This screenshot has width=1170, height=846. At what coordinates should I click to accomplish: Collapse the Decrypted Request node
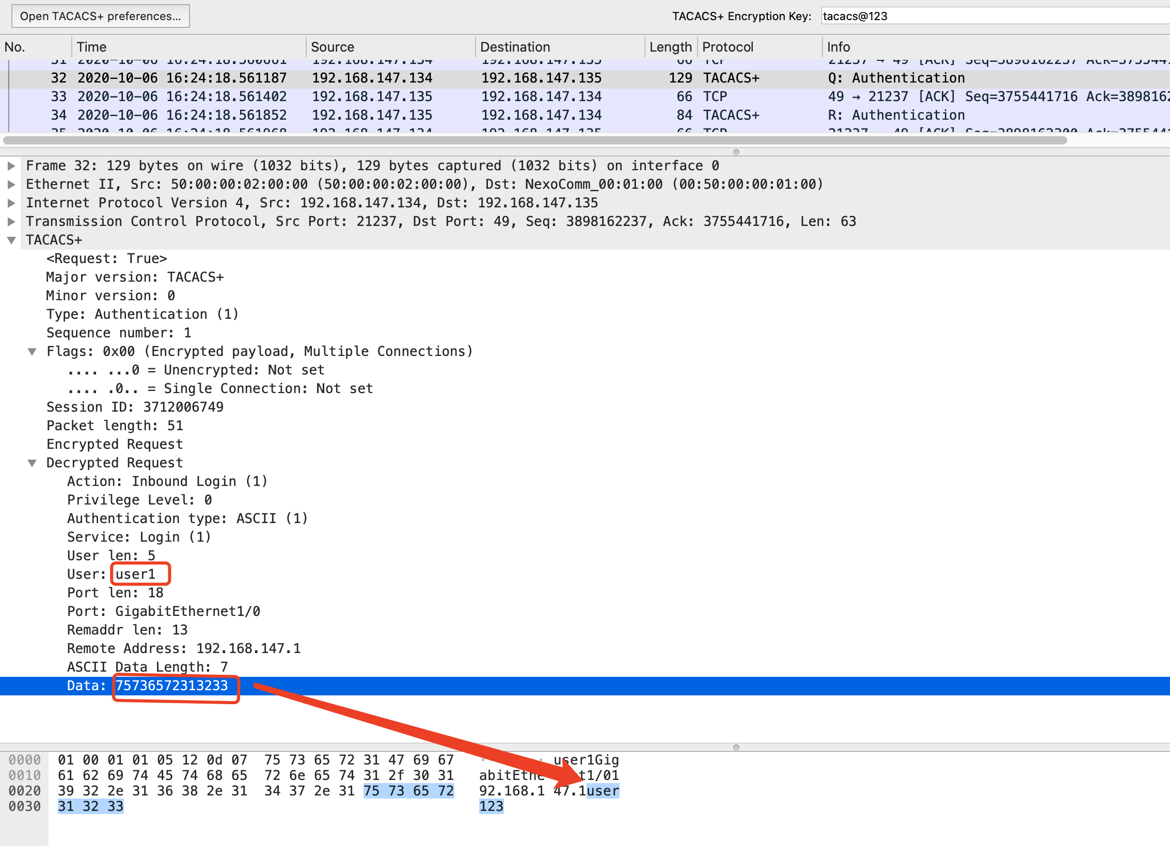[32, 463]
